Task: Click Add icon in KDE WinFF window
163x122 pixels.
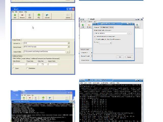Action: coord(83,26)
